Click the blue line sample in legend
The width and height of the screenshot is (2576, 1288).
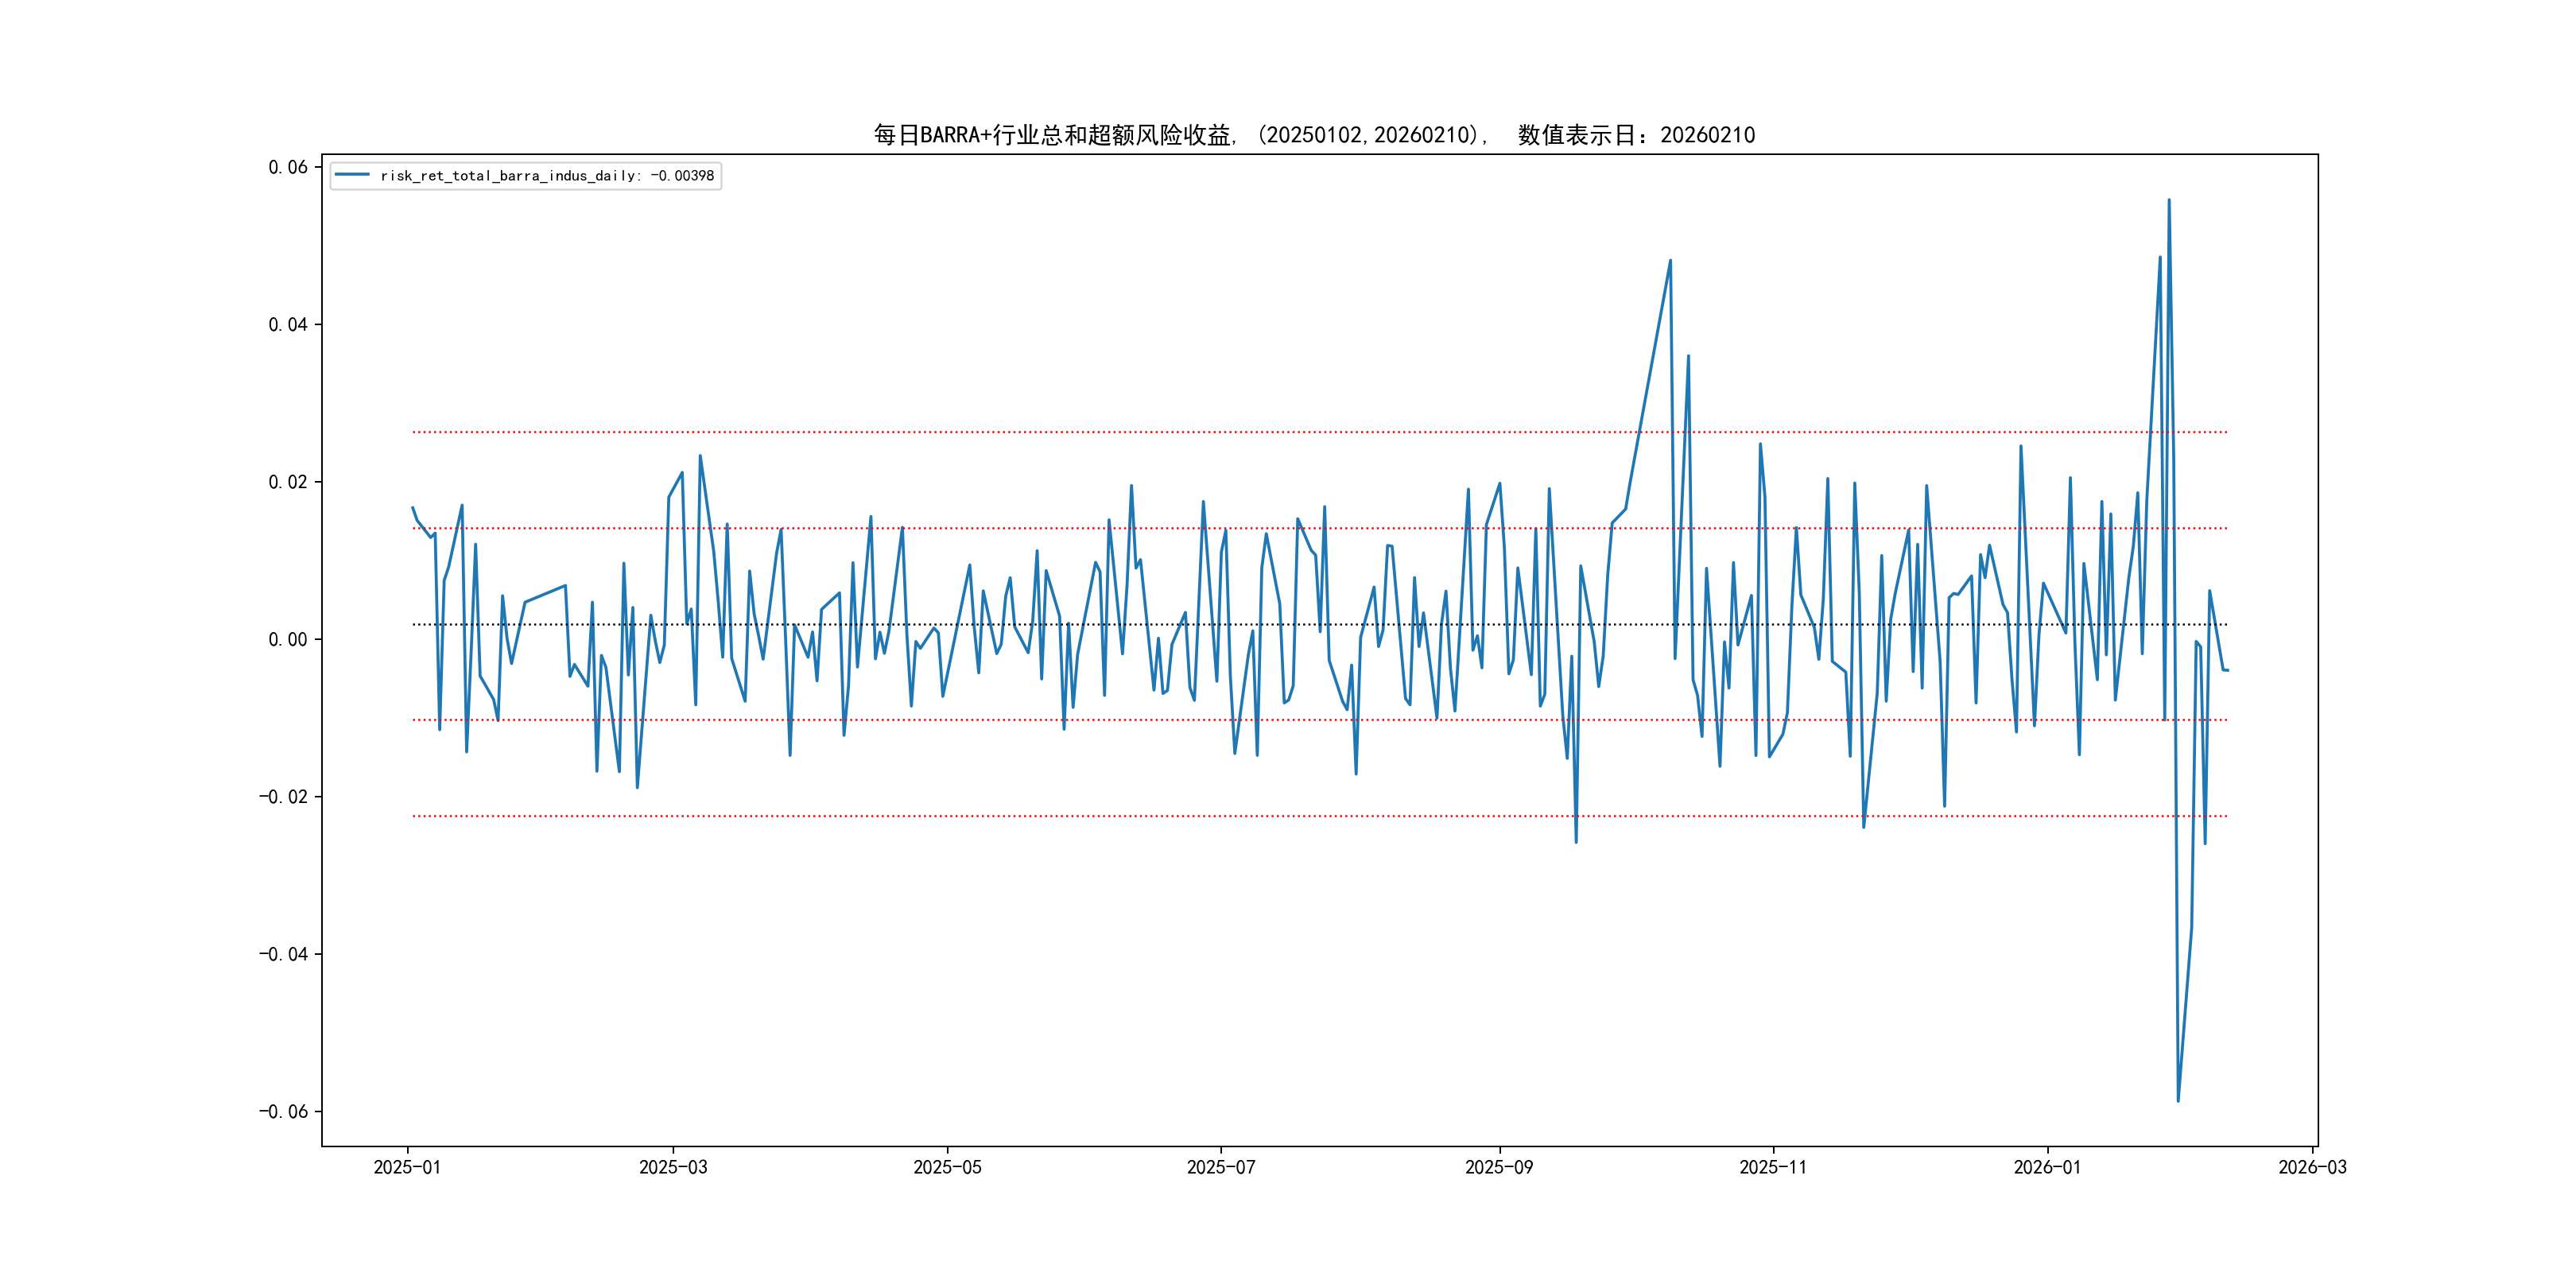tap(352, 175)
